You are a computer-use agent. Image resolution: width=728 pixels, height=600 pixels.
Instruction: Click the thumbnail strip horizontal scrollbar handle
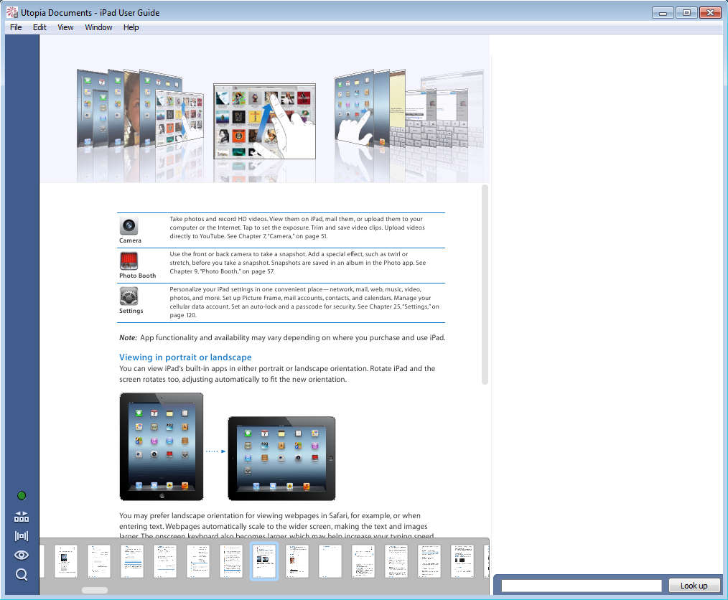(95, 590)
